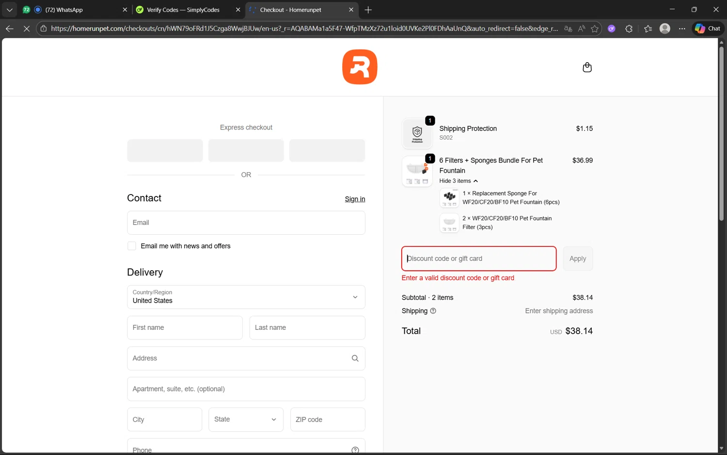Open the translate page icon
Screen dimensions: 727x455
(568, 29)
